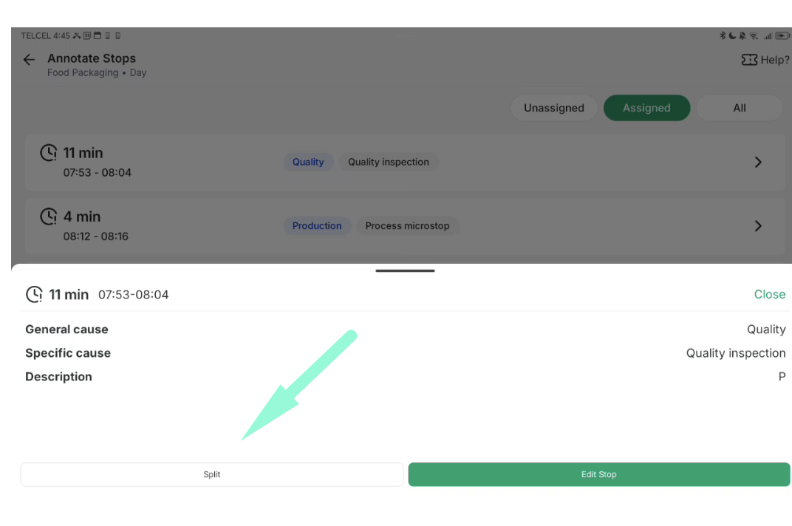
Task: Select the Unassigned filter
Action: [x=554, y=108]
